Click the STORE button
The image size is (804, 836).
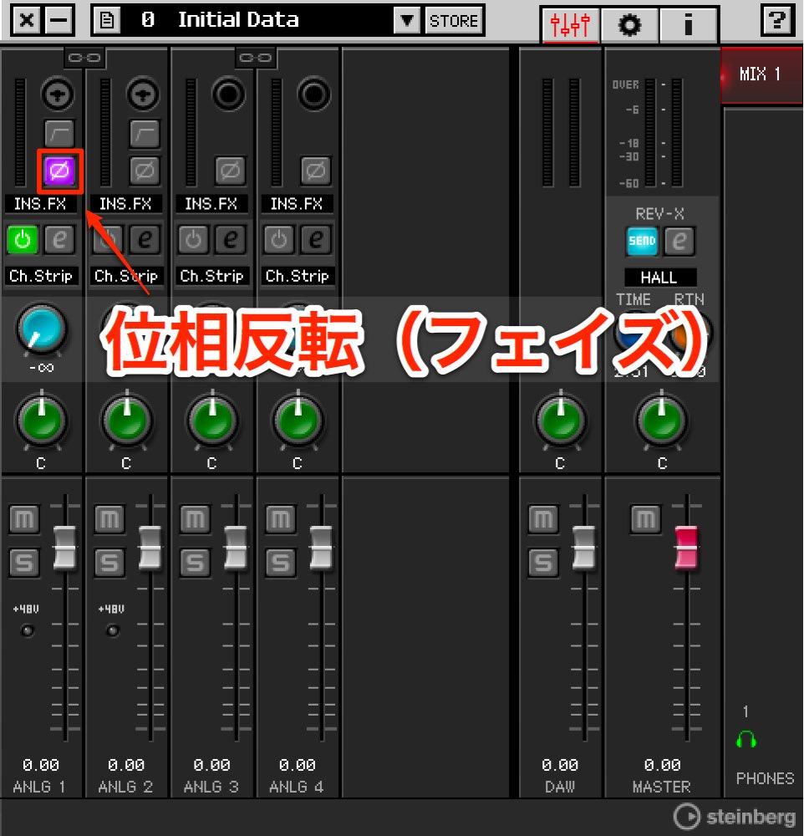(454, 21)
